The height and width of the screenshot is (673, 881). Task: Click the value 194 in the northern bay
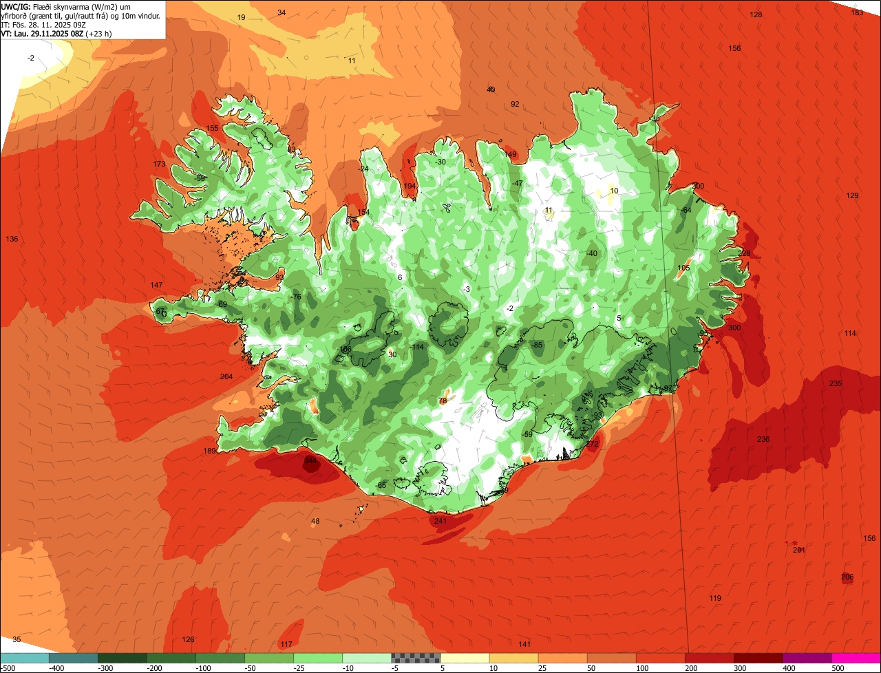tap(410, 186)
